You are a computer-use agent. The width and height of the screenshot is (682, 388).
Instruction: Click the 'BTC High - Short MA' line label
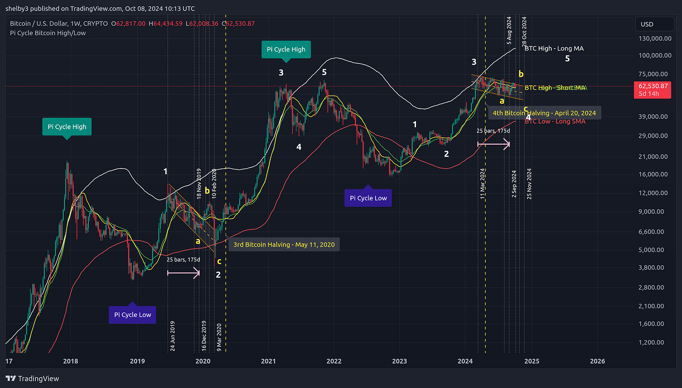(555, 88)
